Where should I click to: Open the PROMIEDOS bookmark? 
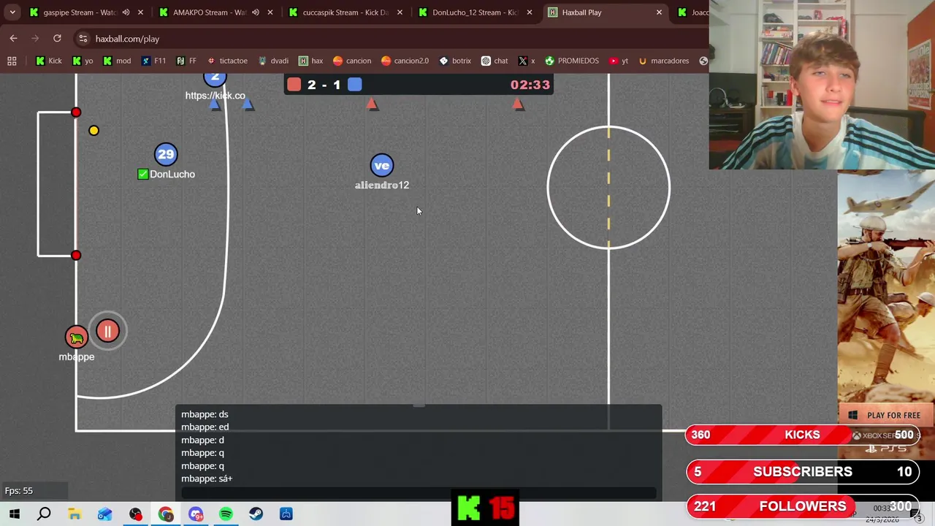(x=571, y=61)
